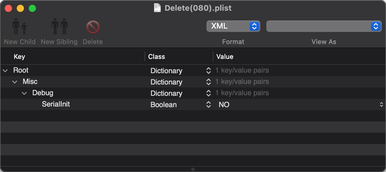
Task: Click the plist document icon in title bar
Action: click(158, 8)
